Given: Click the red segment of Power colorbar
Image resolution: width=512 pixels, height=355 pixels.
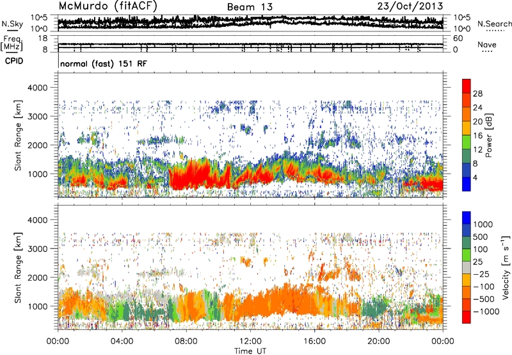Looking at the screenshot, I should 467,87.
